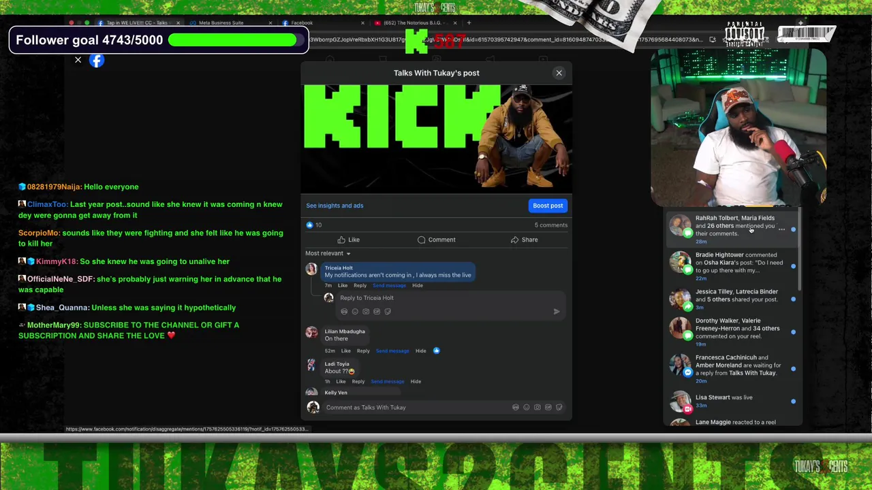Click the Comment button under the post
Screen dimensions: 872x490
436,240
